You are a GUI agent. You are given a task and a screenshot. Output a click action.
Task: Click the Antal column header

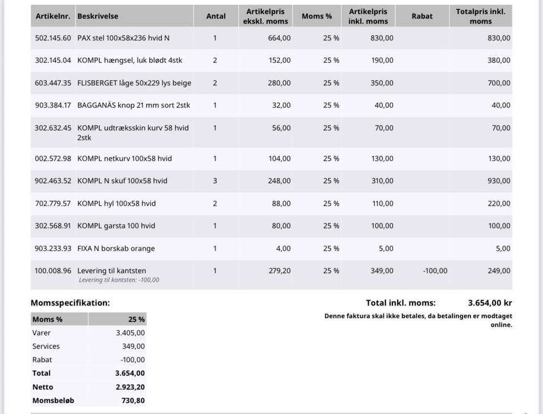tap(216, 16)
